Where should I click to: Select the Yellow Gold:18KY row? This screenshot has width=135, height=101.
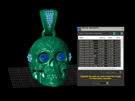[100, 48]
